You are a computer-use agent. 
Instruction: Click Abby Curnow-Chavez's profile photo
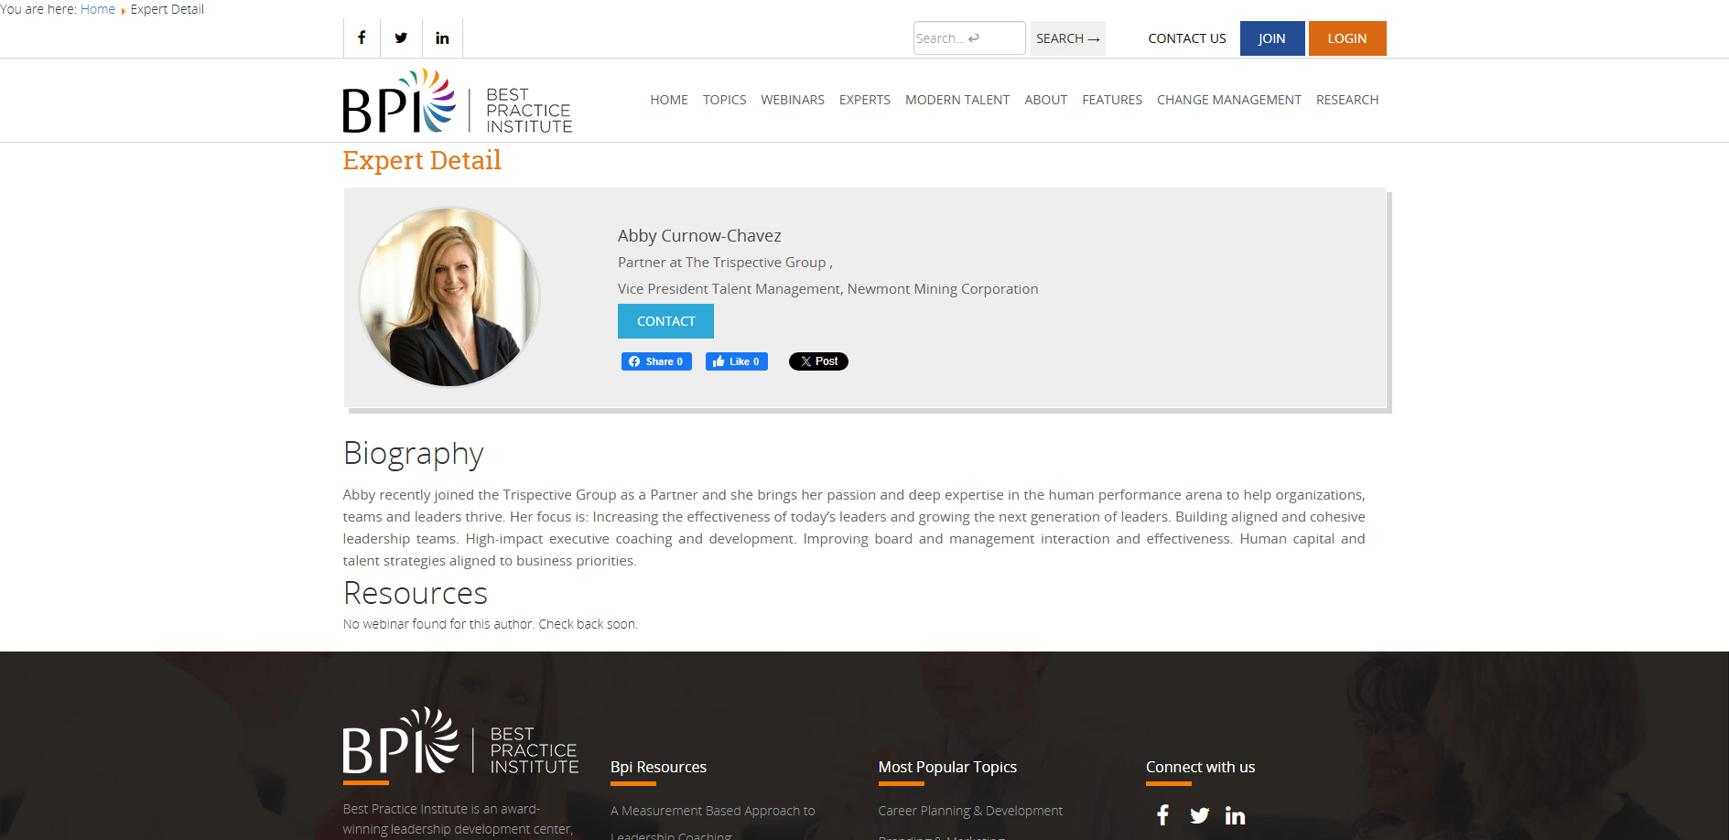pyautogui.click(x=448, y=296)
